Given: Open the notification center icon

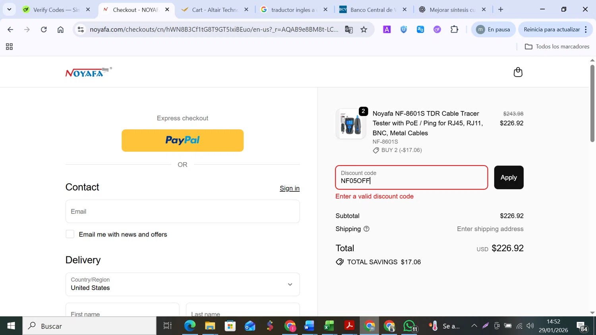Looking at the screenshot, I should point(582,326).
